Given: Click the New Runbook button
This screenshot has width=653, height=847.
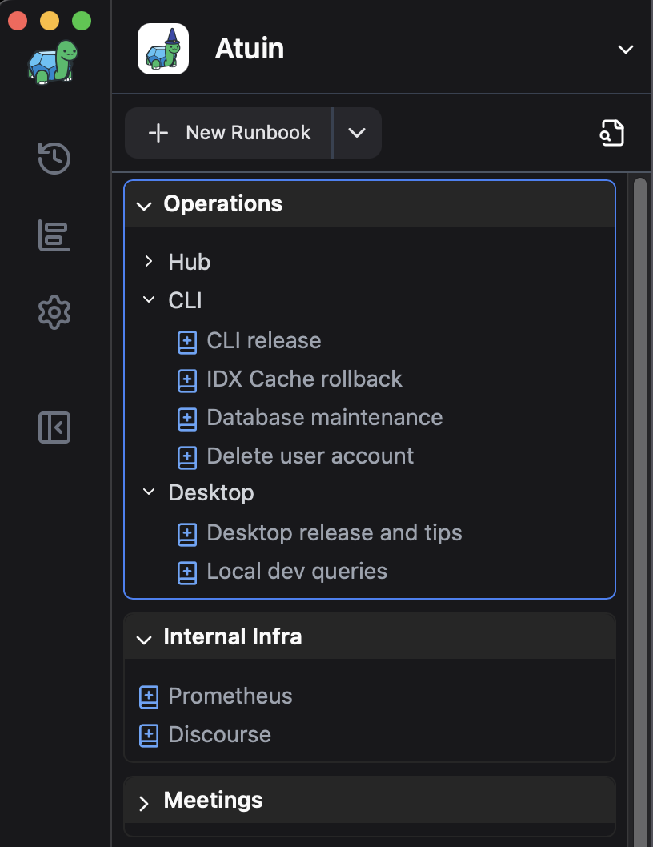Looking at the screenshot, I should 229,133.
